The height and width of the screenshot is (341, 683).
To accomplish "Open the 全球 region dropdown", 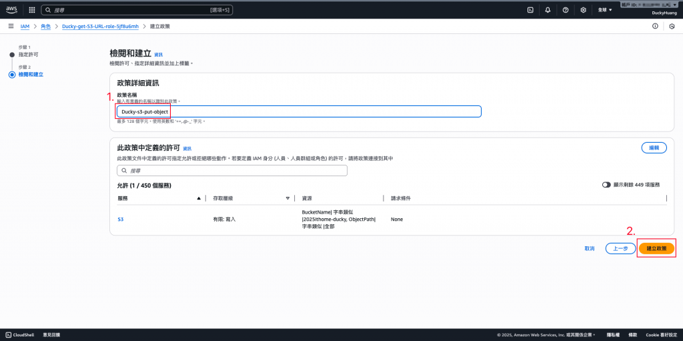I will click(605, 9).
